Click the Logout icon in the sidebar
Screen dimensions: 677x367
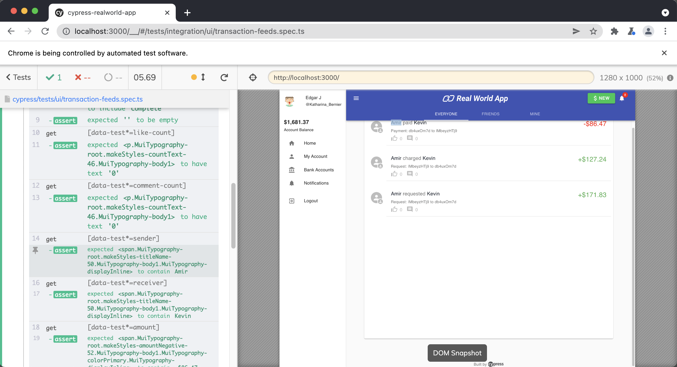tap(292, 201)
